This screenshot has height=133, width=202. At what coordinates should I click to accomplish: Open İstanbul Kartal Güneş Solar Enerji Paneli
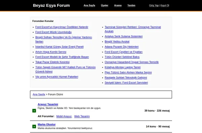tap(59, 47)
